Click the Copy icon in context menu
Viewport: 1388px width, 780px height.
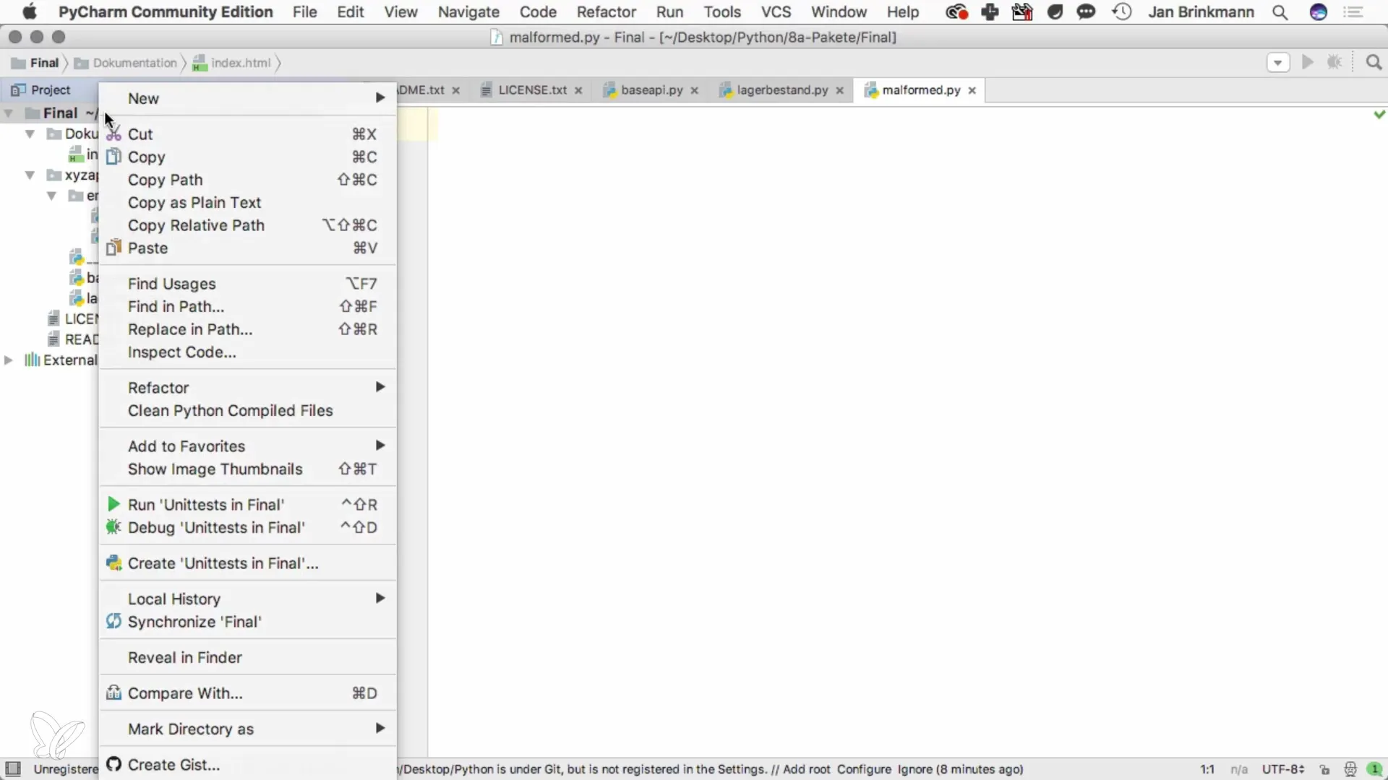pyautogui.click(x=113, y=157)
